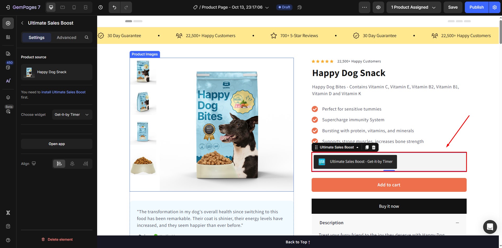Switch to tablet device view
The width and height of the screenshot is (502, 248).
[63, 7]
